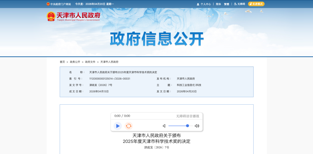Image resolution: width=313 pixels, height=154 pixels.
Task: Enable 长者模式 elder mode
Action: (x=256, y=4)
